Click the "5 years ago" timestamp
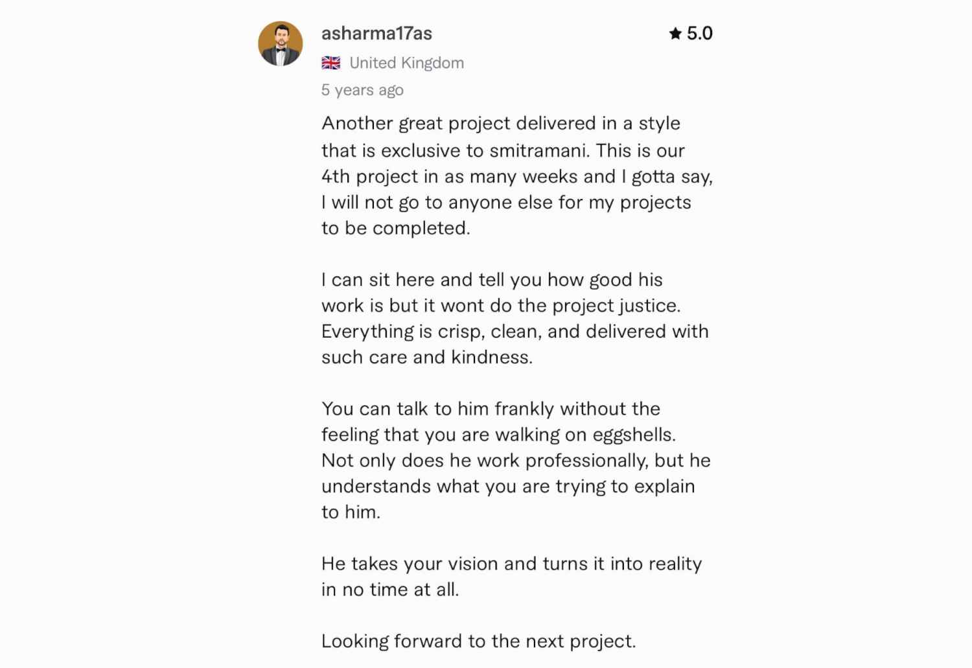 [362, 90]
